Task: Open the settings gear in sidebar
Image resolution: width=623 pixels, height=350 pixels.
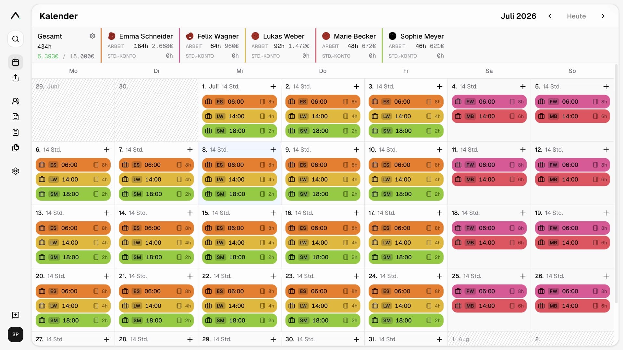Action: point(16,171)
